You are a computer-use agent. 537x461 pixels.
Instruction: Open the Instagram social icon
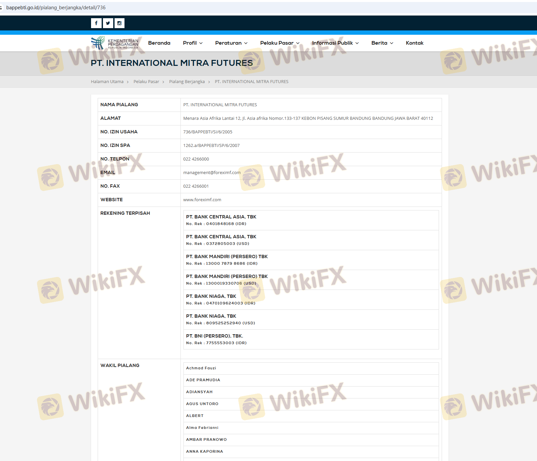click(x=120, y=23)
